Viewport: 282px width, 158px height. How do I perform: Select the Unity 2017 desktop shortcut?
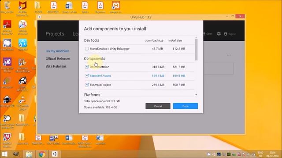coord(23,84)
